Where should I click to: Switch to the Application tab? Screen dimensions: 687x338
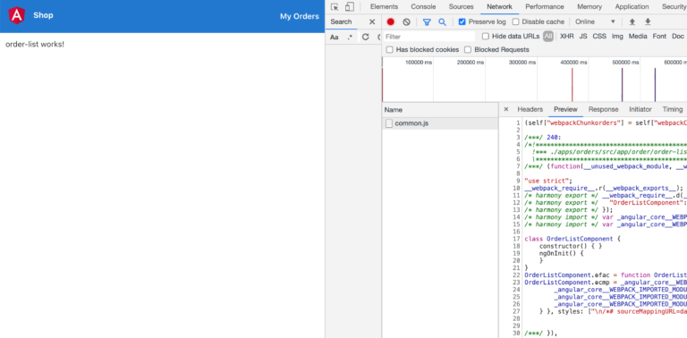(632, 7)
